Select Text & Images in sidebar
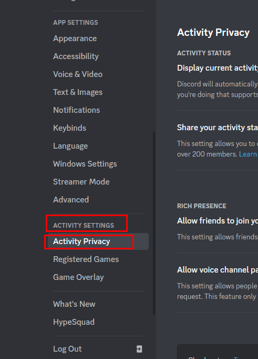Screen dimensions: 258x359 point(78,92)
